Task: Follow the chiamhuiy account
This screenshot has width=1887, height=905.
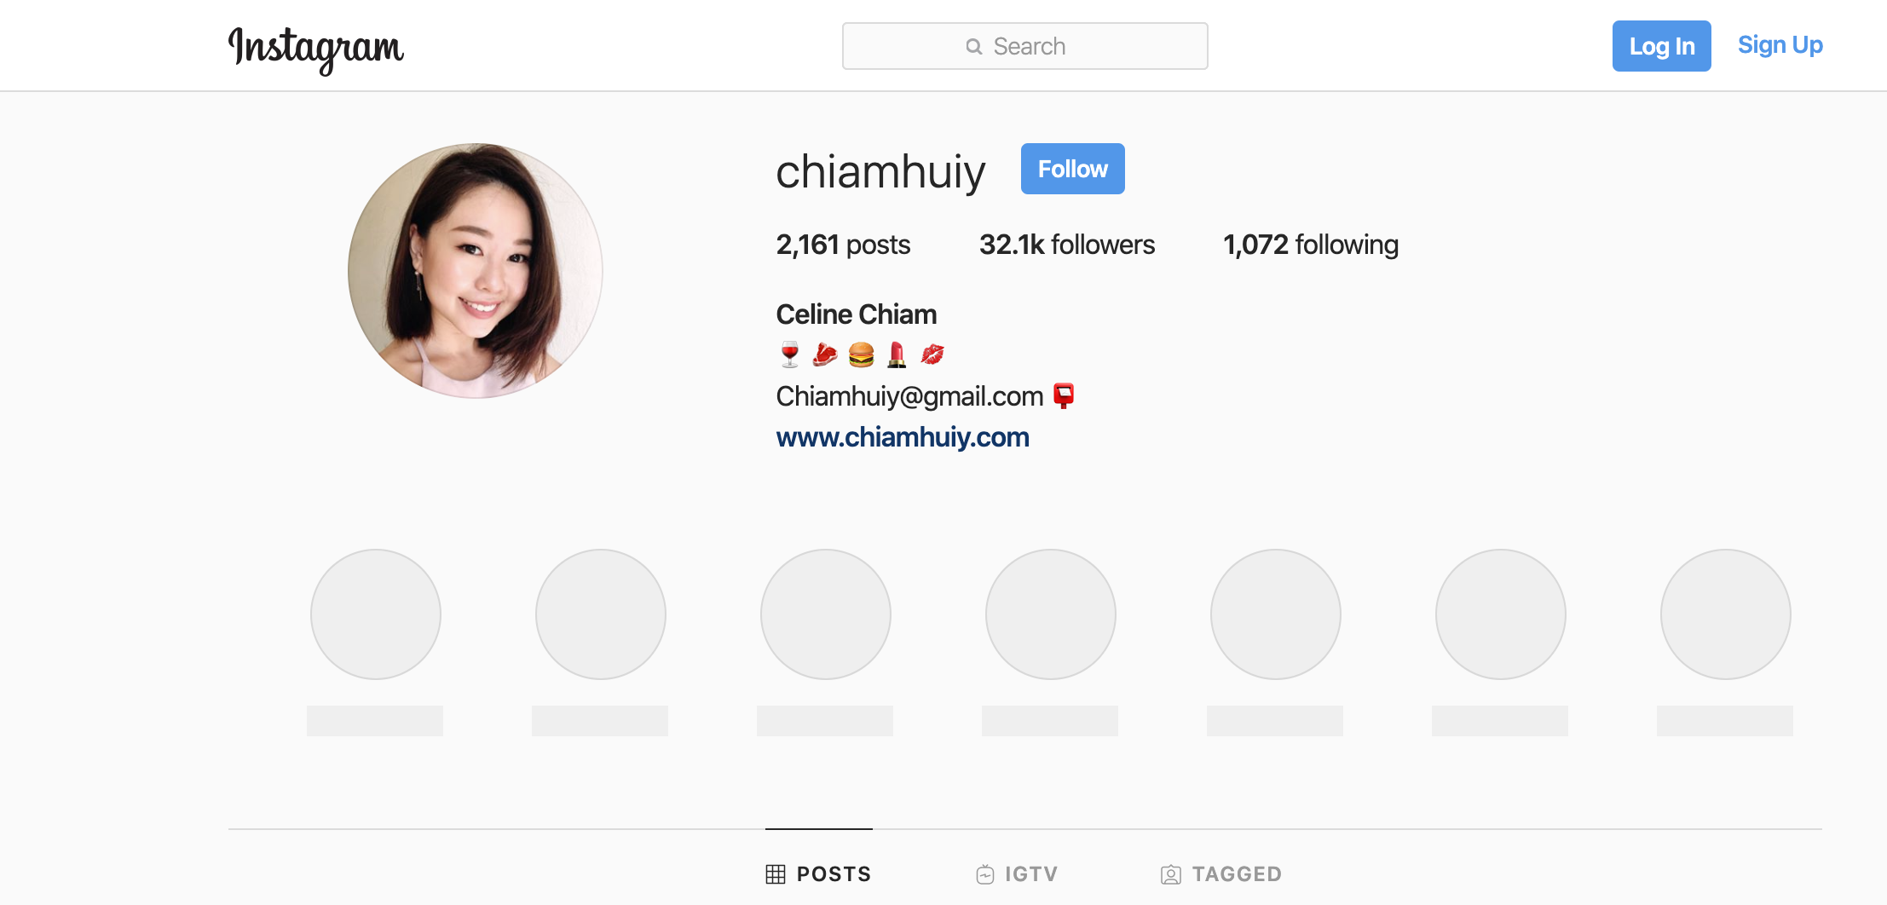Action: click(x=1073, y=169)
